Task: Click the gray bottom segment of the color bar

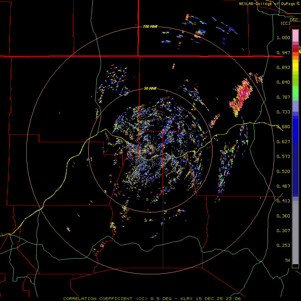Action: (x=295, y=232)
